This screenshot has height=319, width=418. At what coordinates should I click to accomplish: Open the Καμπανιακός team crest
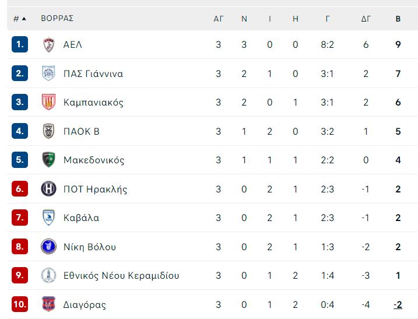pos(48,102)
